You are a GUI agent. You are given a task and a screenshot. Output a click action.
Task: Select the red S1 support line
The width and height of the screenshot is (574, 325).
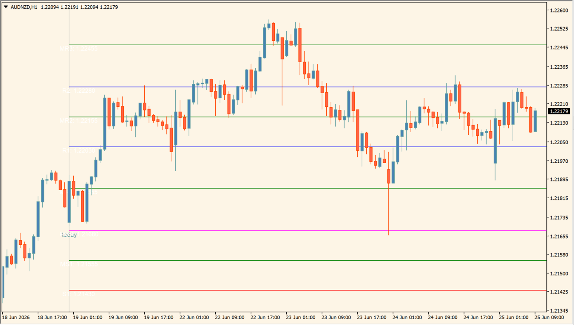(308, 290)
